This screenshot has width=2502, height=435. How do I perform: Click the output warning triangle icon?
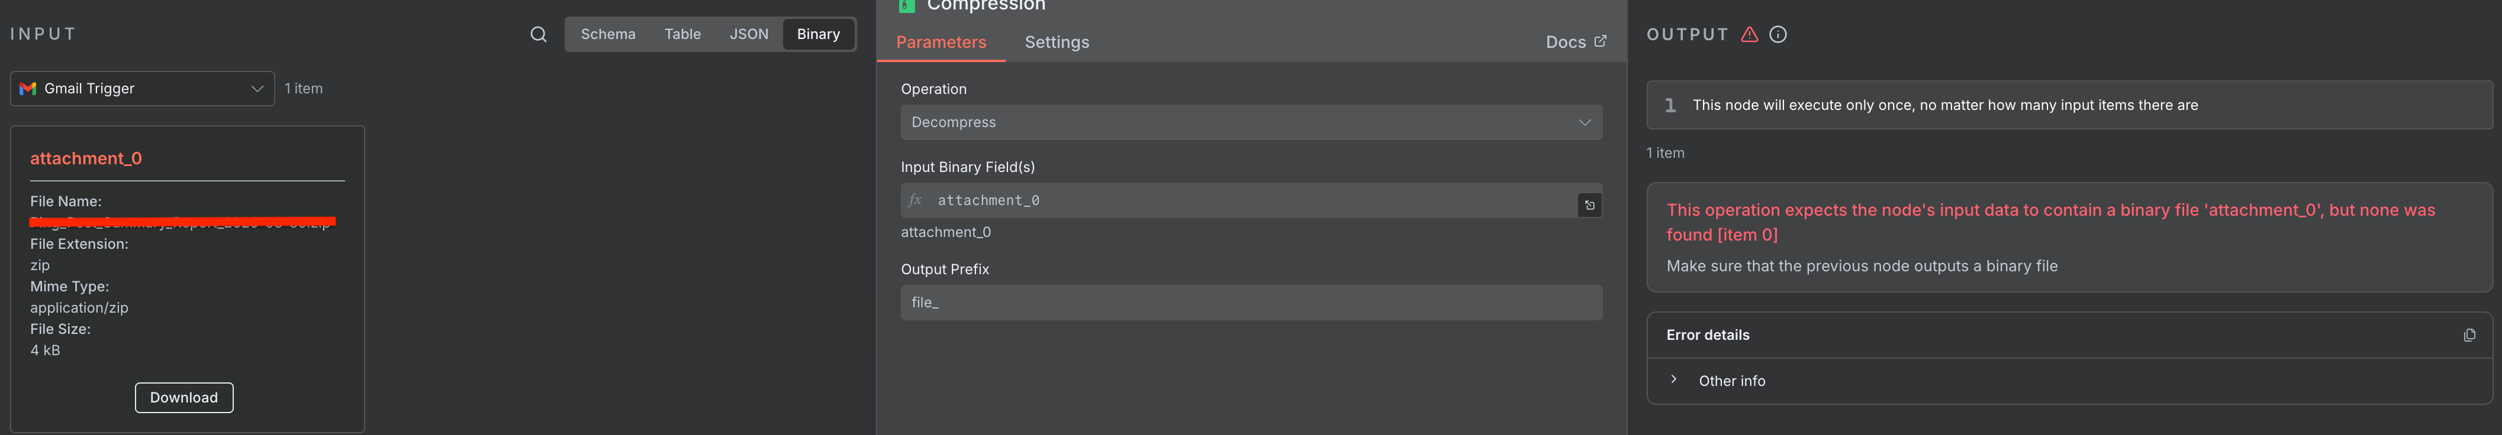(1749, 35)
